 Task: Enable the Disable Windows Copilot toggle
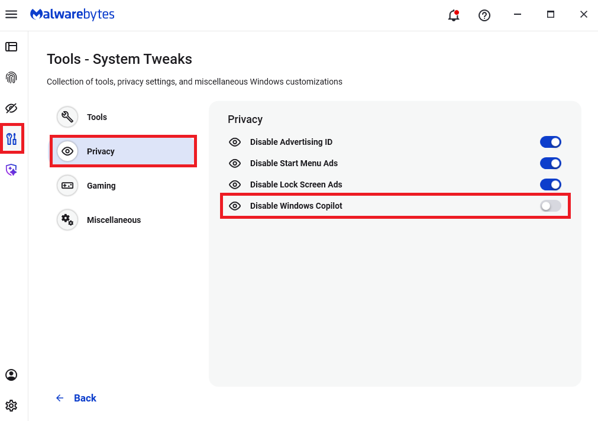[x=550, y=206]
